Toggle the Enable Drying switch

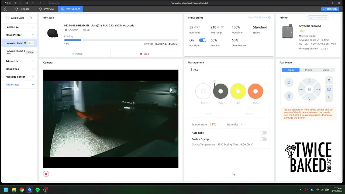263,139
